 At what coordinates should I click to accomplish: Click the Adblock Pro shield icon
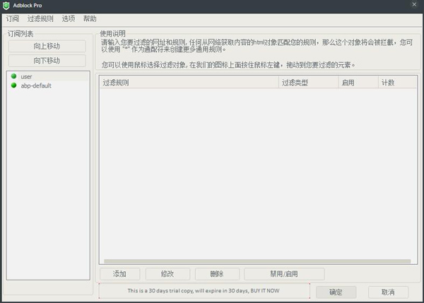(6, 6)
